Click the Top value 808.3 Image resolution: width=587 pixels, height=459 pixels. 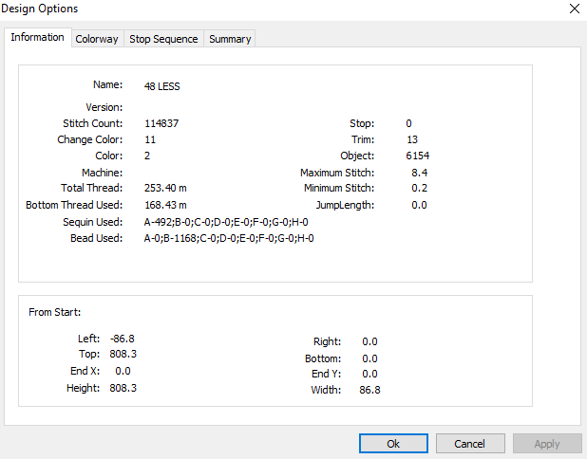click(x=123, y=354)
